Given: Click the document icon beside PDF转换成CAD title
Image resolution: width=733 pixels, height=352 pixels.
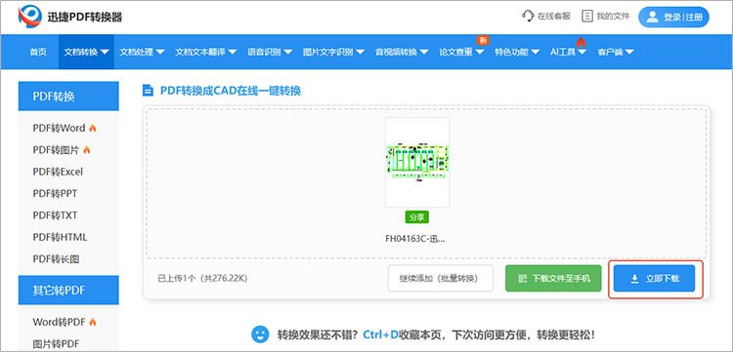Looking at the screenshot, I should coord(149,91).
